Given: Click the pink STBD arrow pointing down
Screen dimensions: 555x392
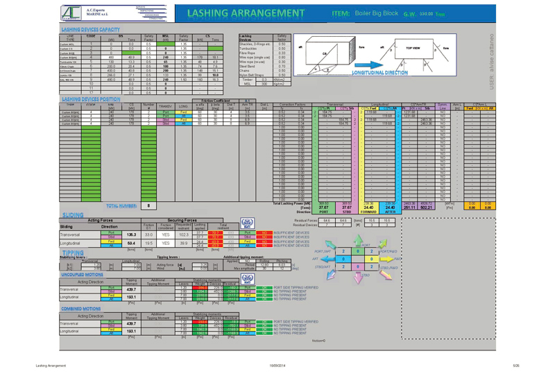Looking at the screenshot, I should point(358,278).
